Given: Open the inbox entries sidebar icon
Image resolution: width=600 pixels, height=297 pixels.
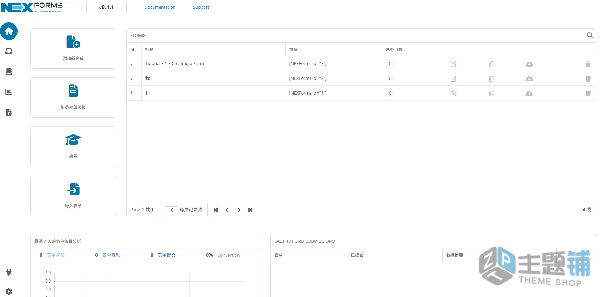Looking at the screenshot, I should [9, 51].
